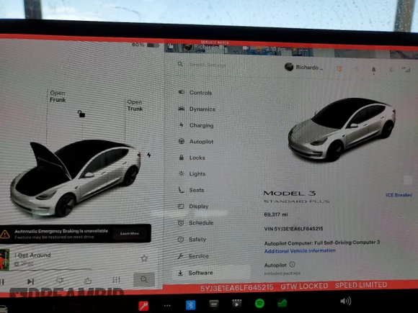Thumbs down the current track
Image resolution: width=418 pixels, height=313 pixels.
60,281
